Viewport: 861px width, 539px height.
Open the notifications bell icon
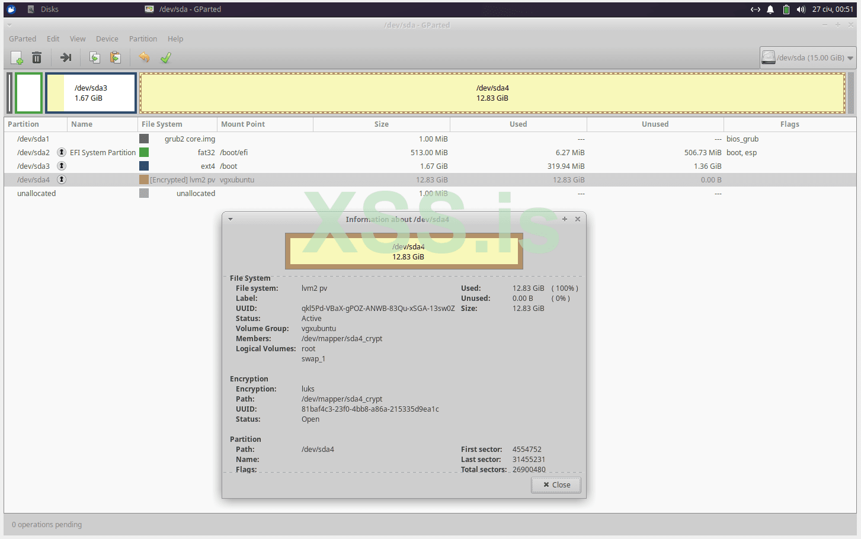click(x=770, y=9)
